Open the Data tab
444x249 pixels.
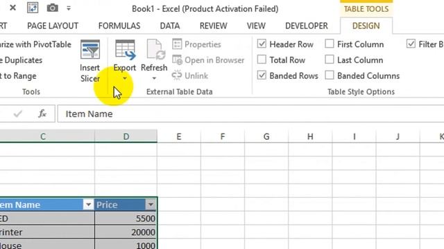click(x=170, y=26)
